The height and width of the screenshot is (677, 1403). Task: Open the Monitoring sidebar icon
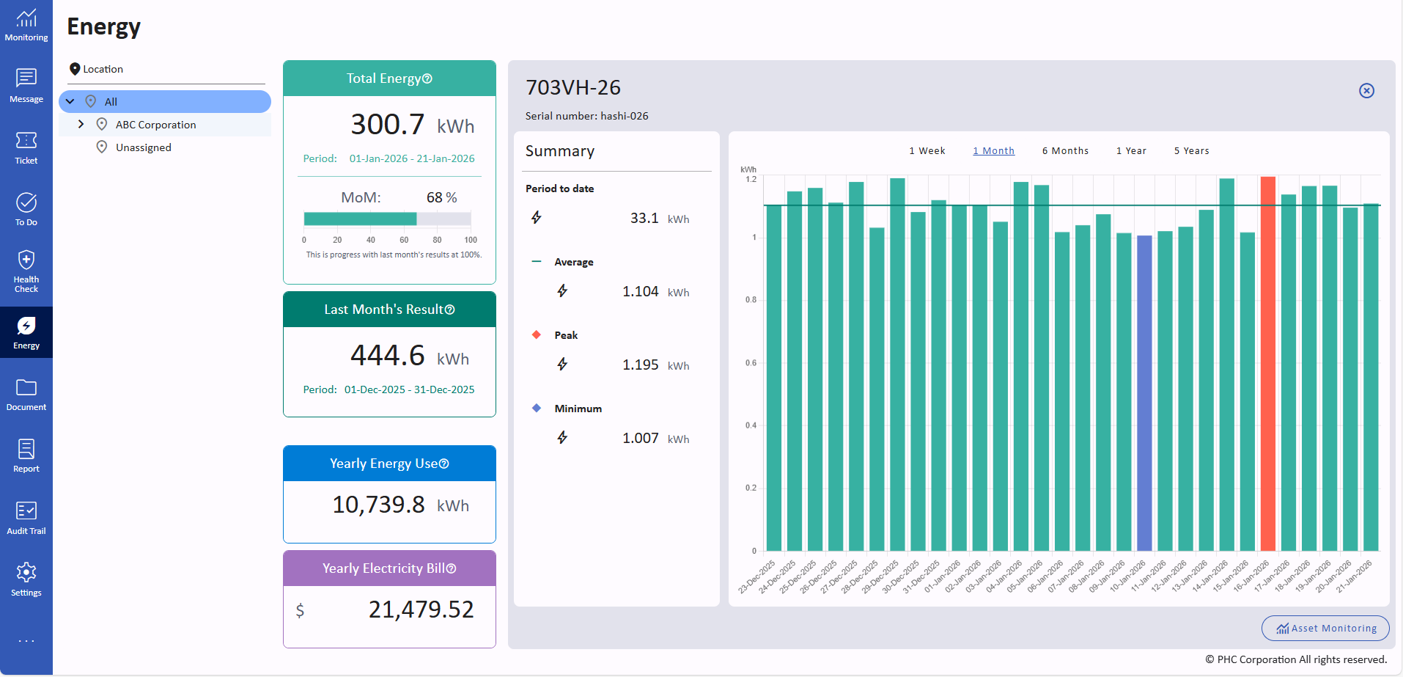[x=26, y=25]
